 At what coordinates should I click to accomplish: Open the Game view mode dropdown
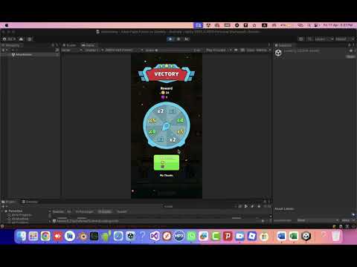[72, 50]
